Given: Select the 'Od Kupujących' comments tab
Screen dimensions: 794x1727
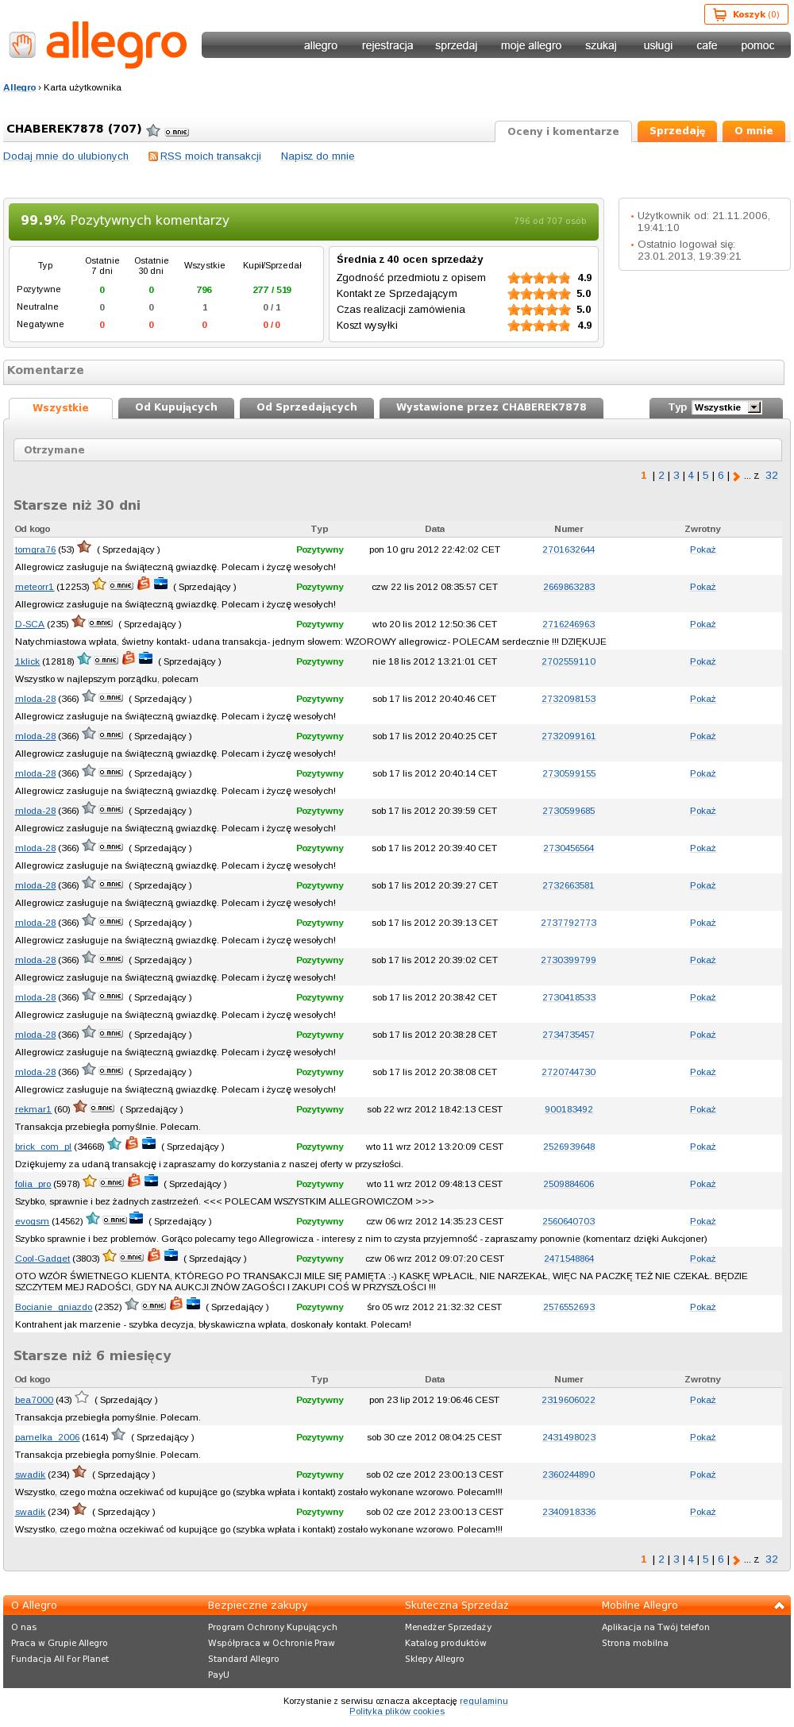Looking at the screenshot, I should (176, 407).
